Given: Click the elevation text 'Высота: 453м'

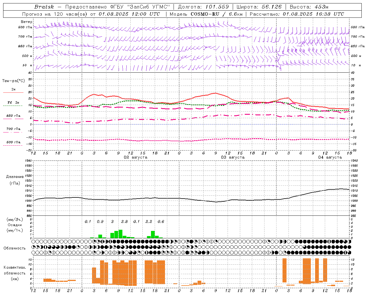Looking at the screenshot, I should click(x=309, y=7).
